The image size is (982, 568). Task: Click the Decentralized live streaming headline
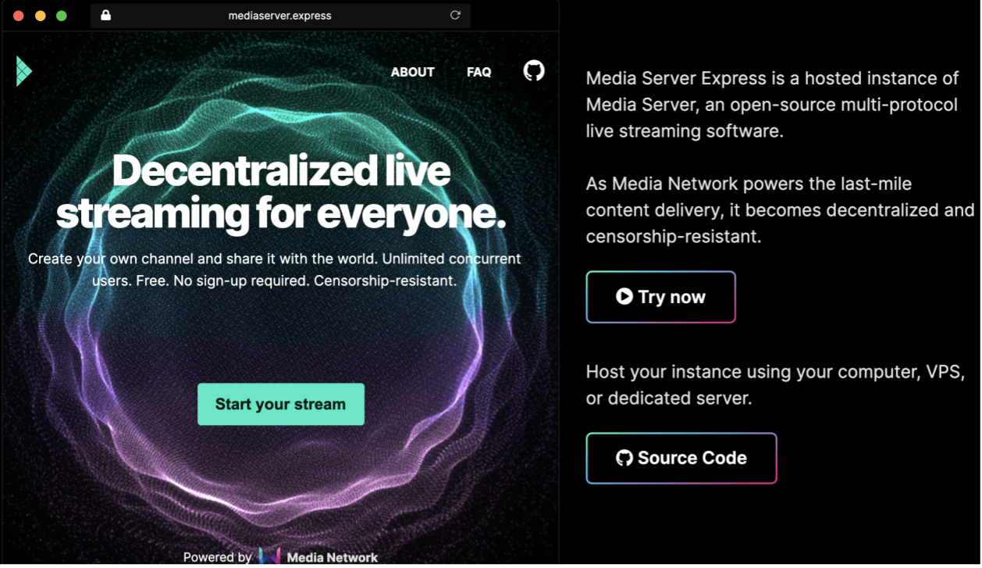click(281, 191)
